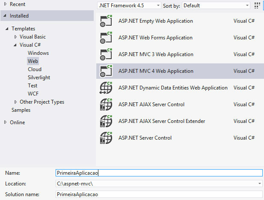Collapse the Visual C# node
The width and height of the screenshot is (264, 200).
tap(15, 45)
